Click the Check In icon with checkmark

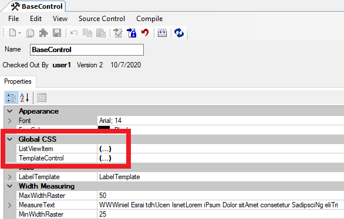pos(118,33)
